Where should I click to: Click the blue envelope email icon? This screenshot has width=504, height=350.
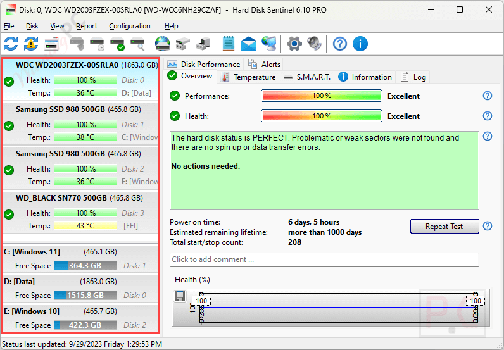click(249, 44)
